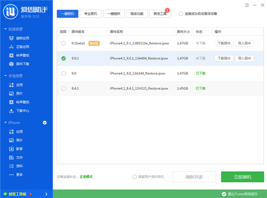Screen dimensions: 267x198
Task: Open 正版应用 app store icon
Action: [x=11, y=47]
